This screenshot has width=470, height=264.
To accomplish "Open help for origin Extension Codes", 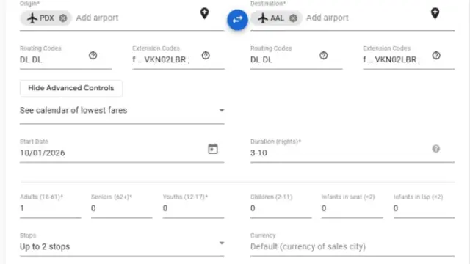I will [206, 56].
